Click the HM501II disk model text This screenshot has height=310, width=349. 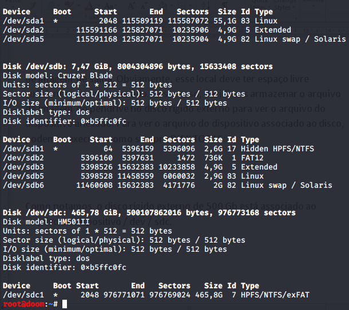click(x=73, y=222)
